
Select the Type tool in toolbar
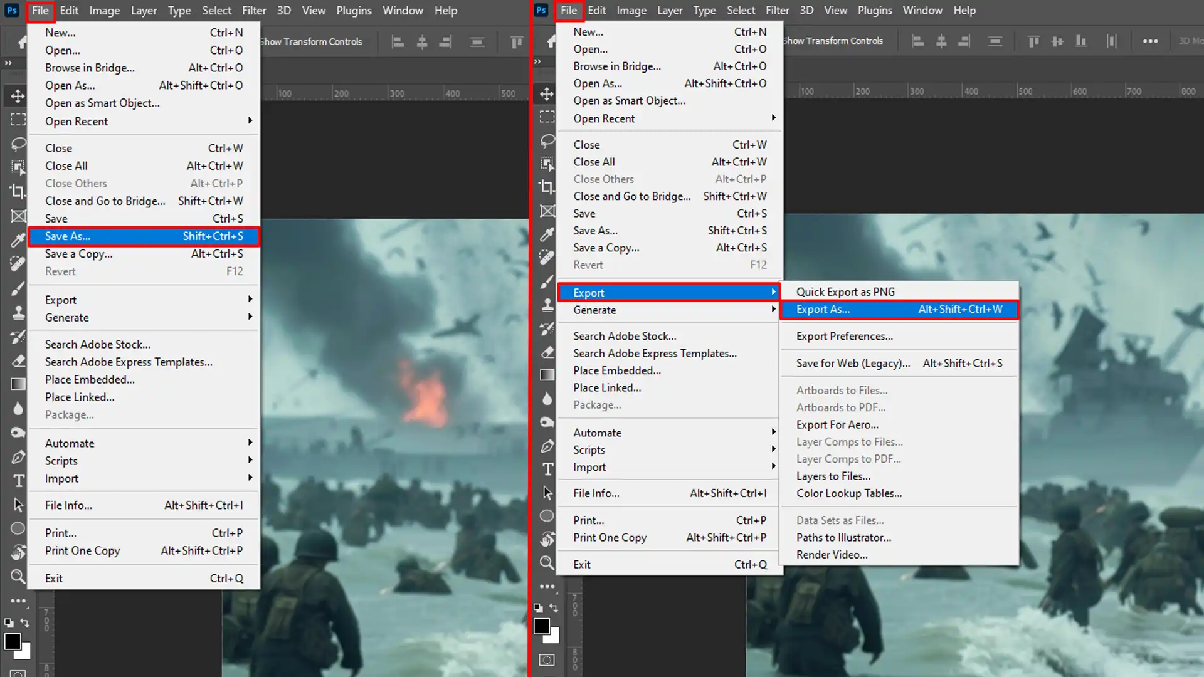18,480
